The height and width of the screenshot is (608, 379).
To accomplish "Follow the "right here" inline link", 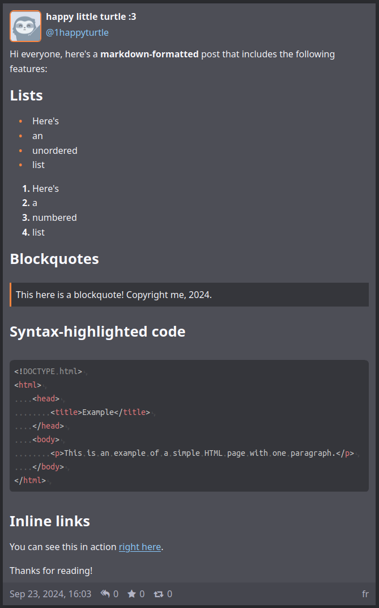I will pyautogui.click(x=140, y=547).
